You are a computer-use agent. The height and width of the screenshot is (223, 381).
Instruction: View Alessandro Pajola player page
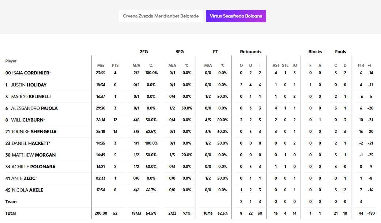34,108
